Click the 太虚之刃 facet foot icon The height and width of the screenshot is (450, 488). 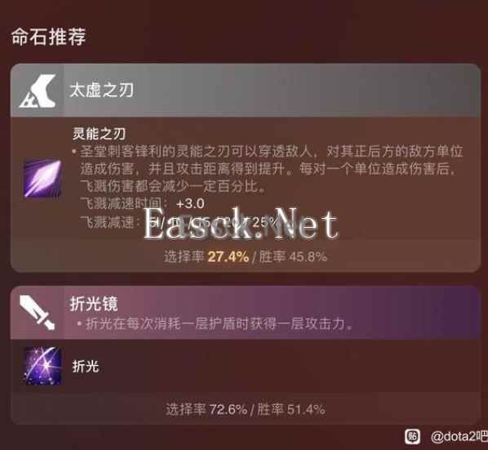(x=38, y=91)
